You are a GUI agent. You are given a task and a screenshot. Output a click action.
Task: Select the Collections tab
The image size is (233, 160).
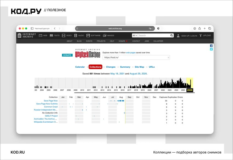coord(95,67)
